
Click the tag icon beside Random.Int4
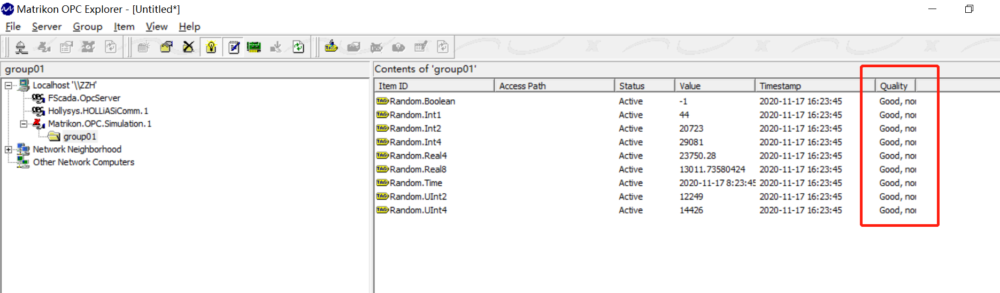(382, 142)
